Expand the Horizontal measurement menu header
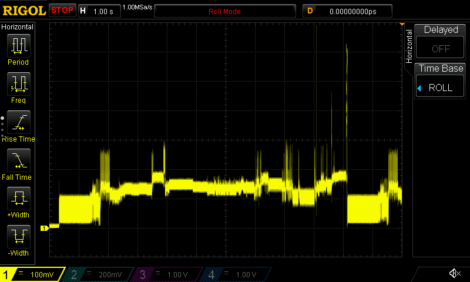 point(18,27)
